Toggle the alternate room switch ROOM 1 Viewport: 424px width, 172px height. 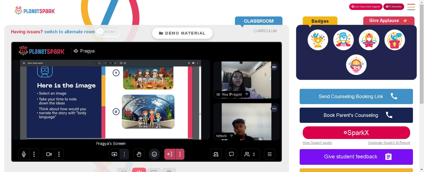(107, 32)
